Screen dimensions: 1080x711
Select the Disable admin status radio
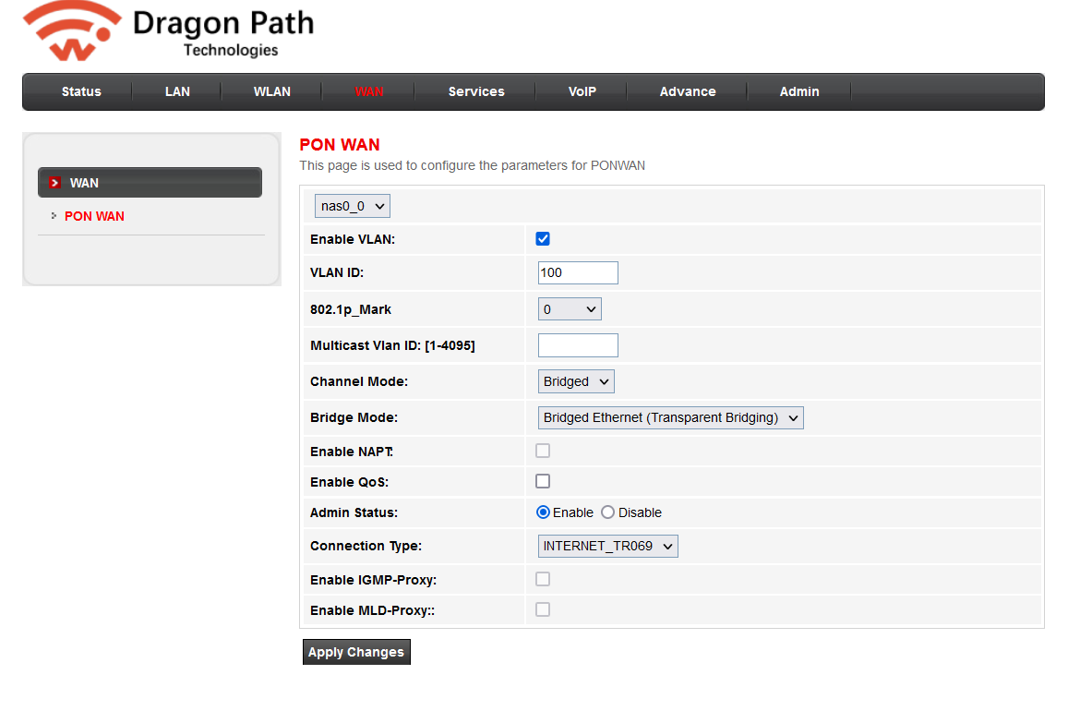click(x=607, y=512)
